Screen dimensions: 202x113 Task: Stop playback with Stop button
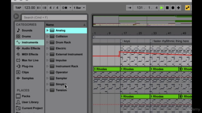[x=167, y=8]
